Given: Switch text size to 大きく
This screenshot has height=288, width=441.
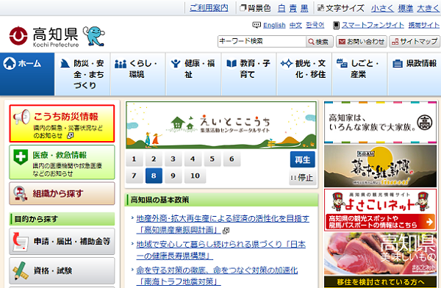Looking at the screenshot, I should click(428, 8).
